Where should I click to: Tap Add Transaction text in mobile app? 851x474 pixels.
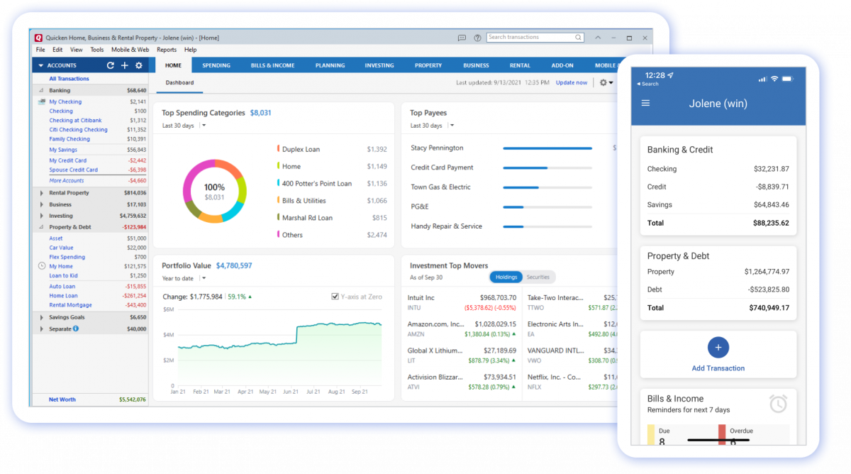point(718,368)
